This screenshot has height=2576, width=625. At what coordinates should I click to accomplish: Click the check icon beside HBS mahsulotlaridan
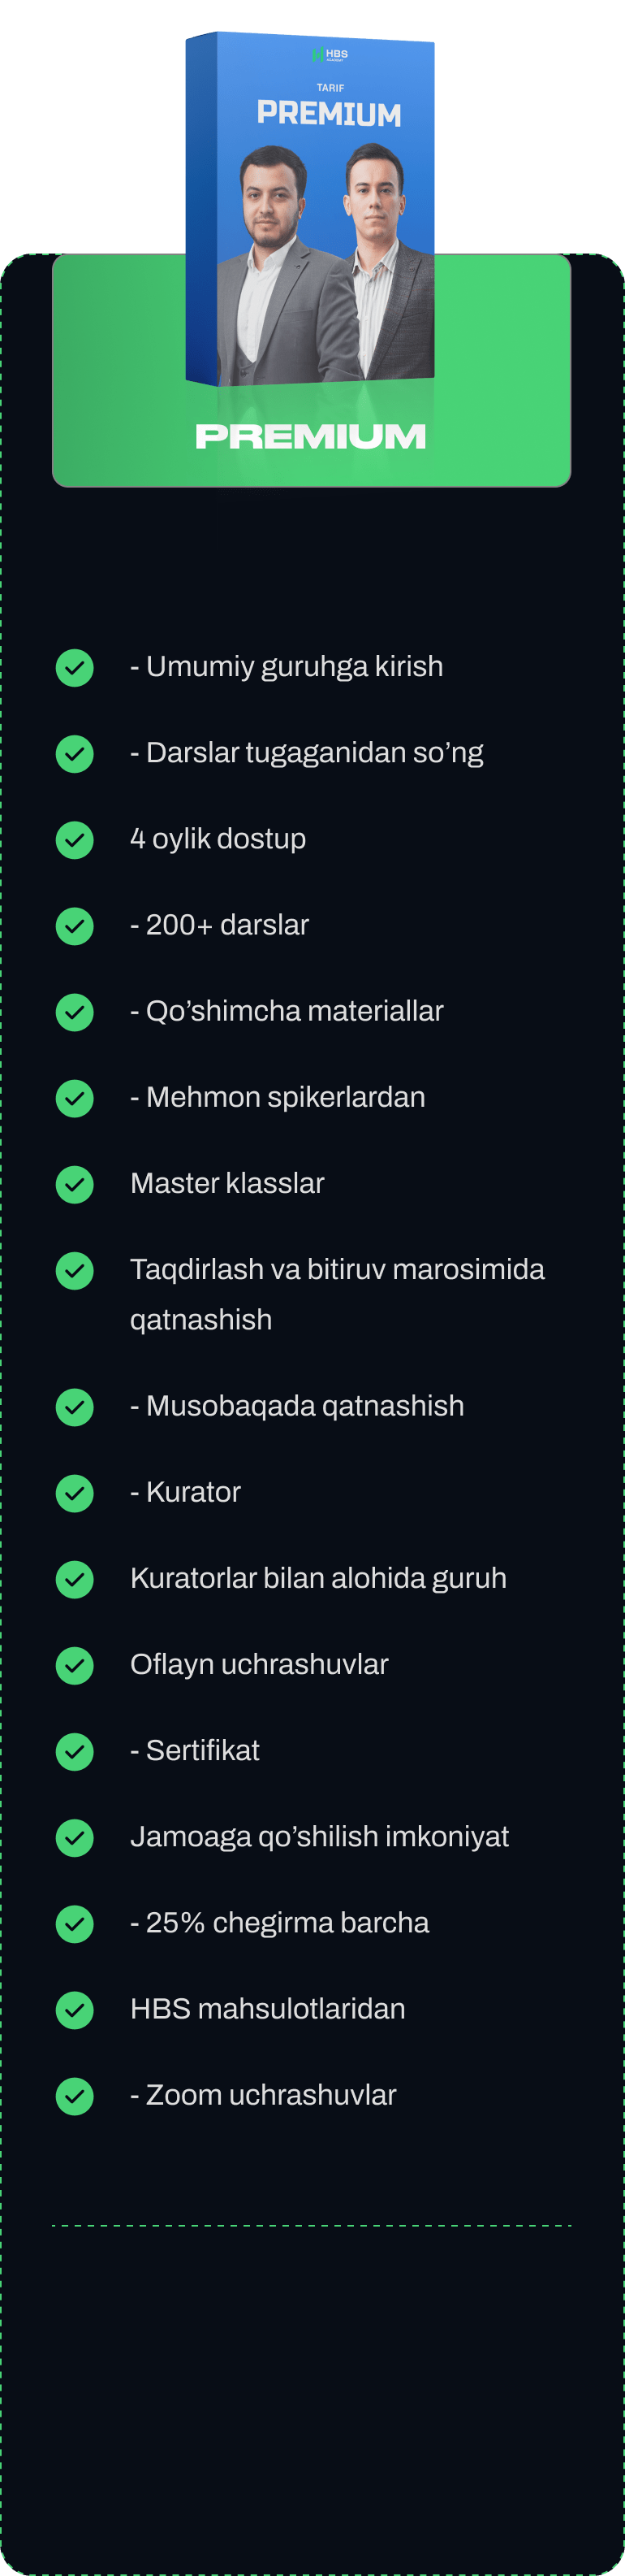pos(75,2009)
